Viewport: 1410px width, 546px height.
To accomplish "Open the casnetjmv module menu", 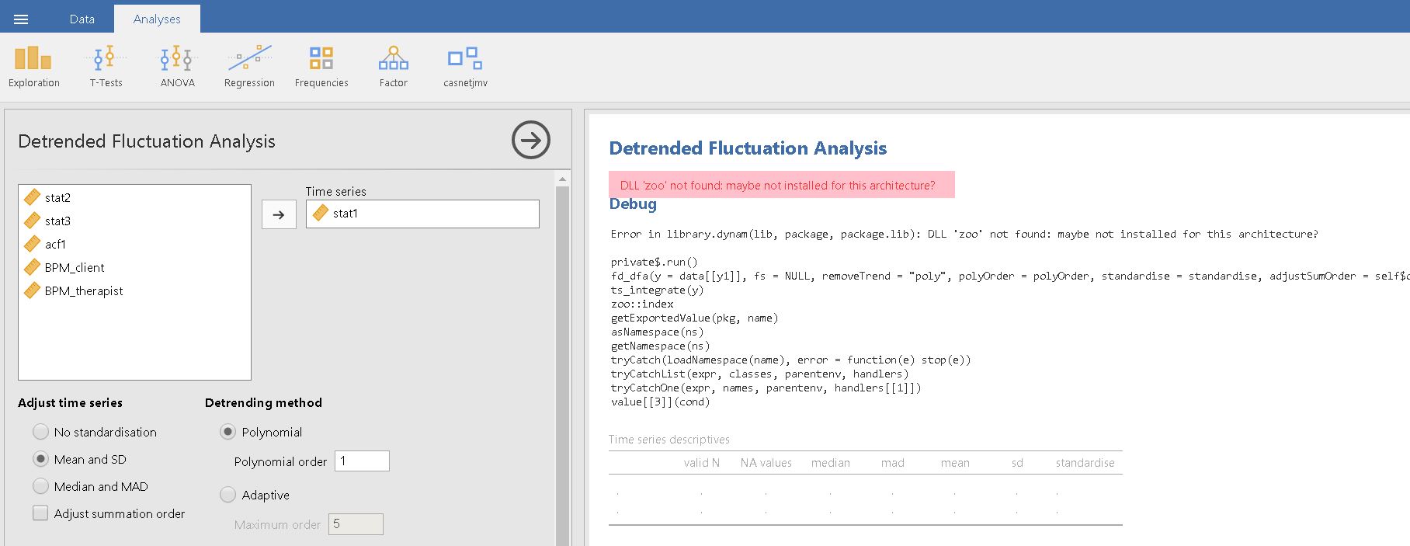I will pos(465,66).
